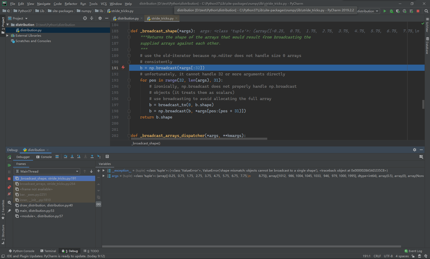This screenshot has width=430, height=259.
Task: Select the draw_distribution stack frame
Action: (x=46, y=205)
